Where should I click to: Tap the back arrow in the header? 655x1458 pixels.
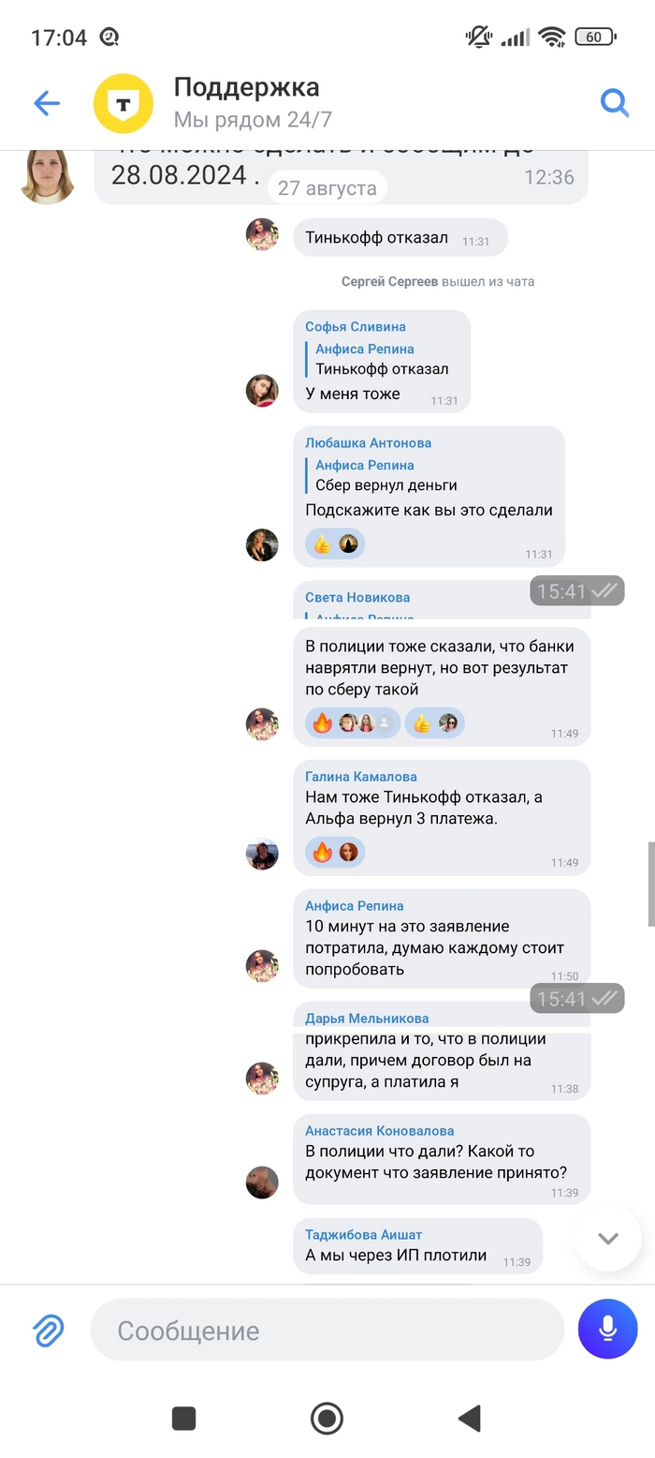[47, 103]
